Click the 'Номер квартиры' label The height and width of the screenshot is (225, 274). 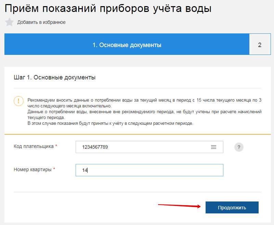coord(32,169)
